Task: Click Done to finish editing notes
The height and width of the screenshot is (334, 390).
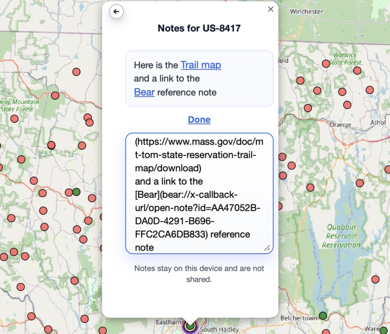Action: click(199, 120)
